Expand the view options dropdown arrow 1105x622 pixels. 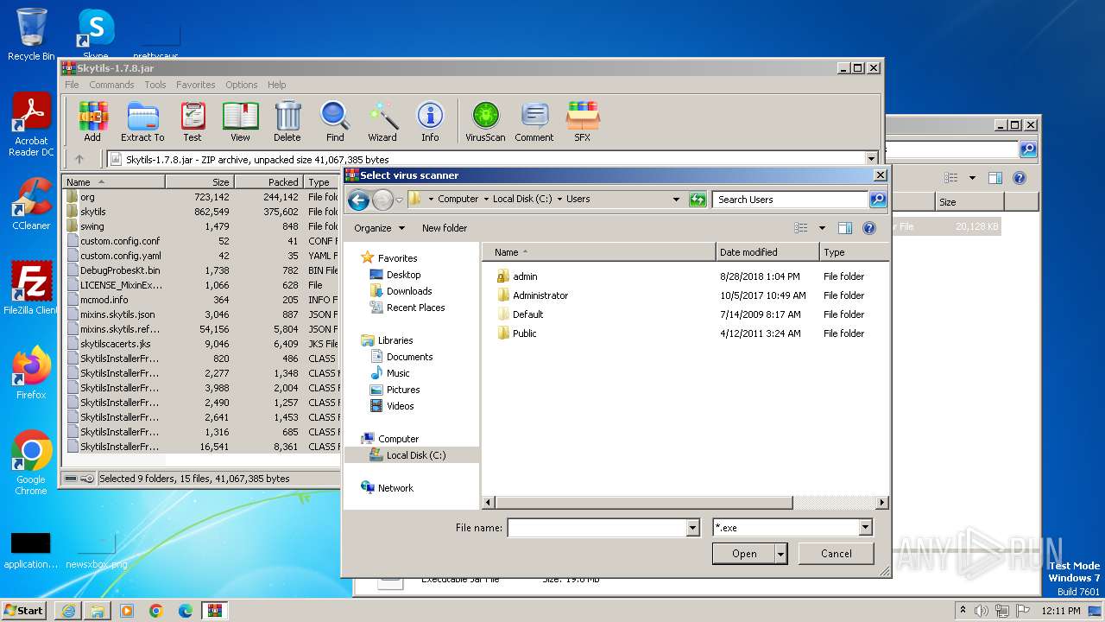(x=822, y=228)
